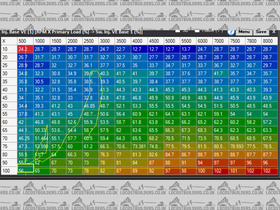Close the VE table window
Image resolution: width=280 pixels, height=210 pixels.
tap(274, 31)
